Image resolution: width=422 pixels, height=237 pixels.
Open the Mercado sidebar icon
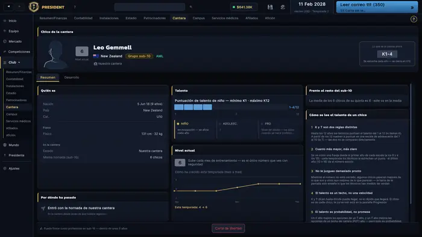(5, 42)
